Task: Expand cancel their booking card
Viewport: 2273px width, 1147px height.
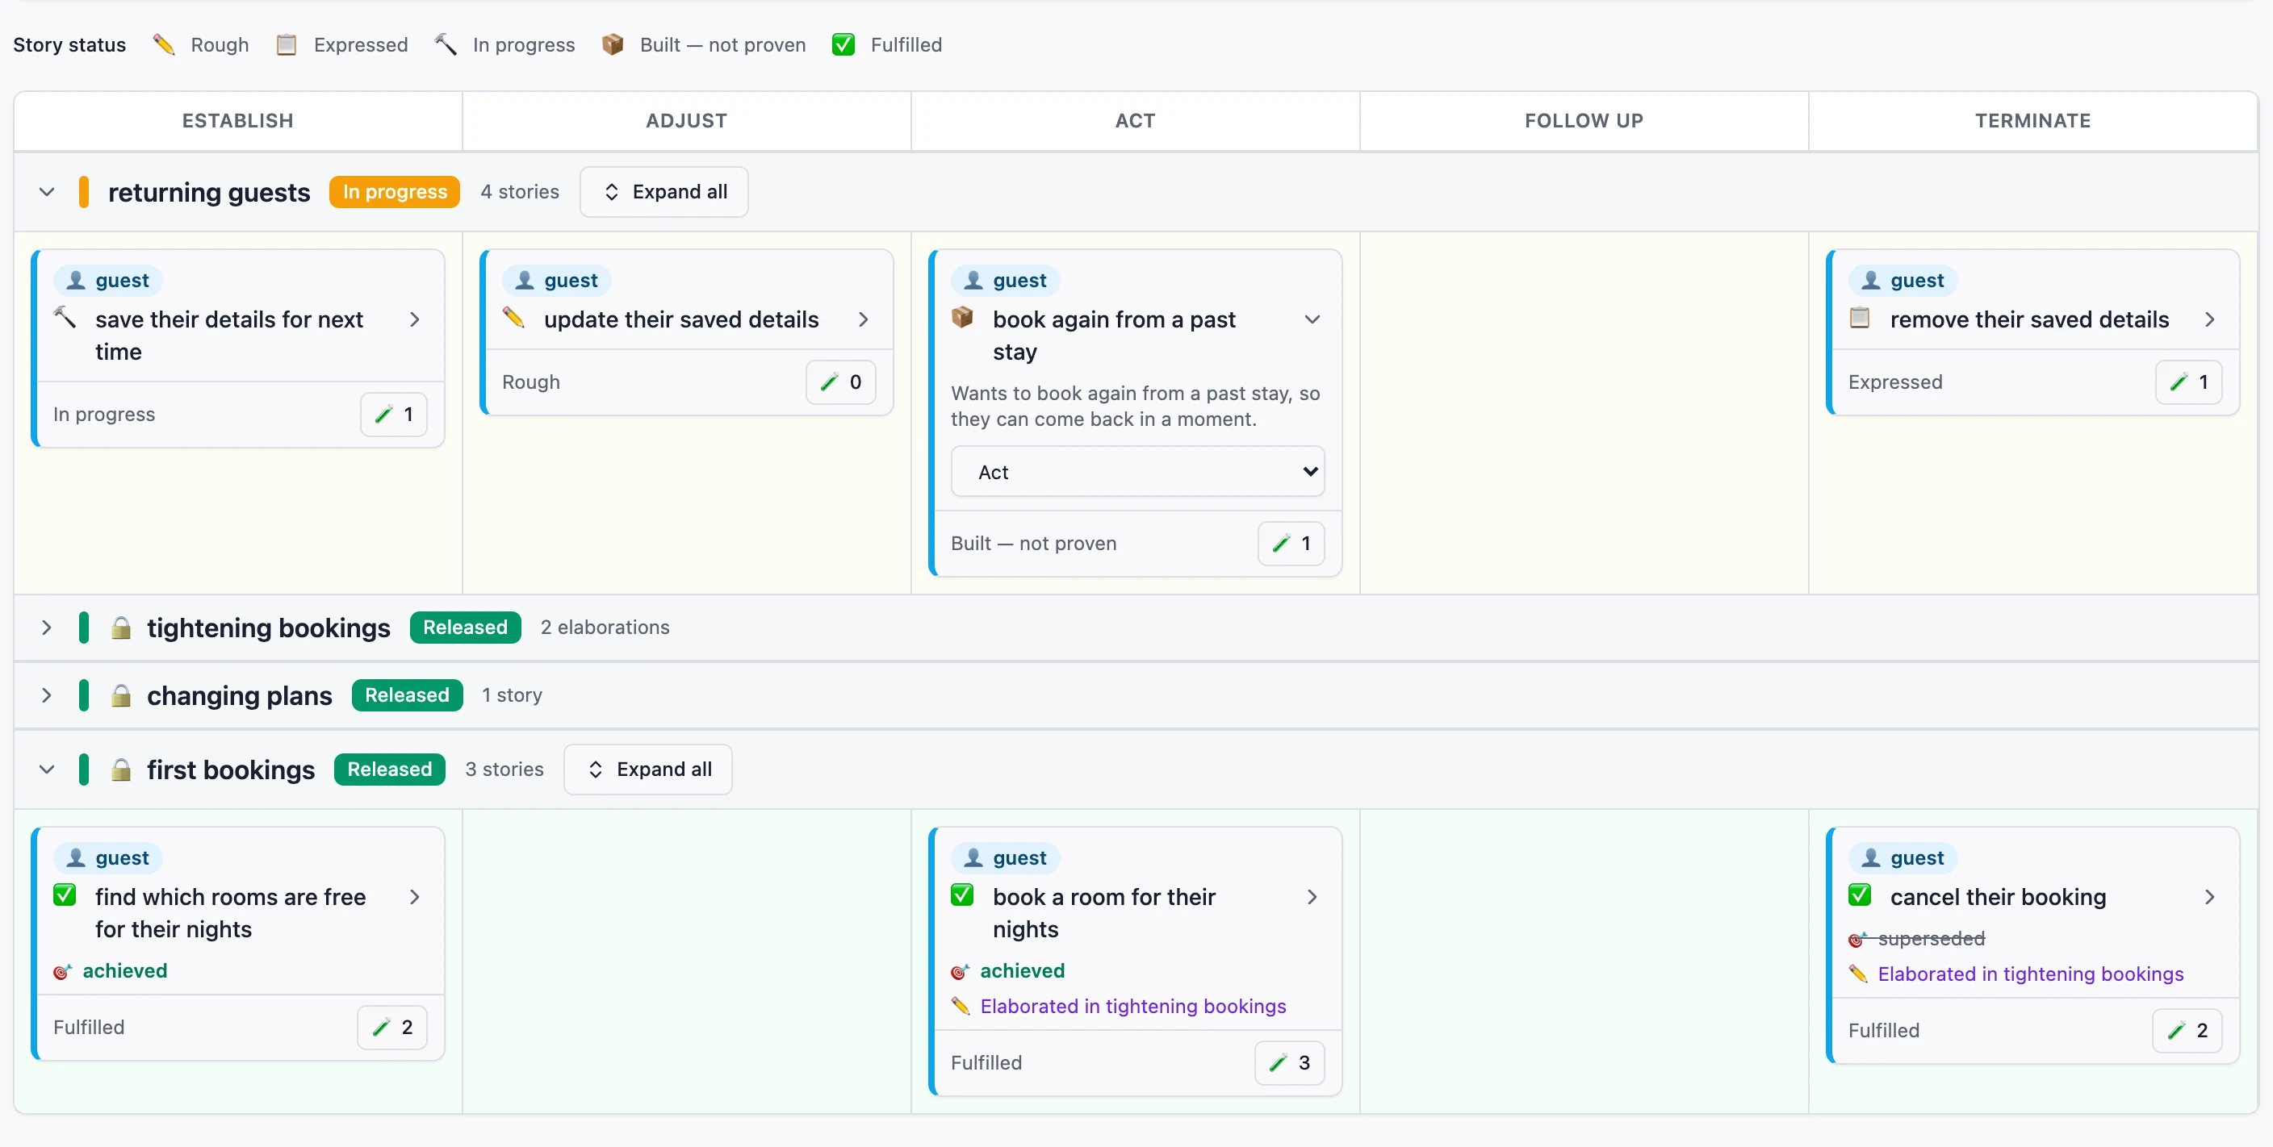Action: point(2210,897)
